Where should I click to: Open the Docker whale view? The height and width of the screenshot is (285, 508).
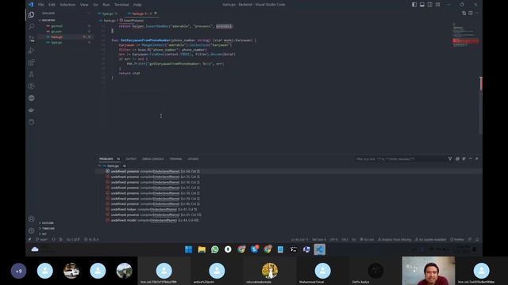point(32,110)
